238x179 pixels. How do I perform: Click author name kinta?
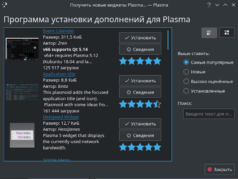click(x=63, y=86)
